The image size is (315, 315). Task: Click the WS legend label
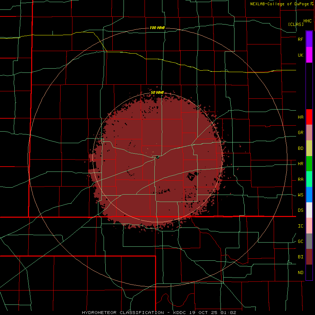point(300,195)
